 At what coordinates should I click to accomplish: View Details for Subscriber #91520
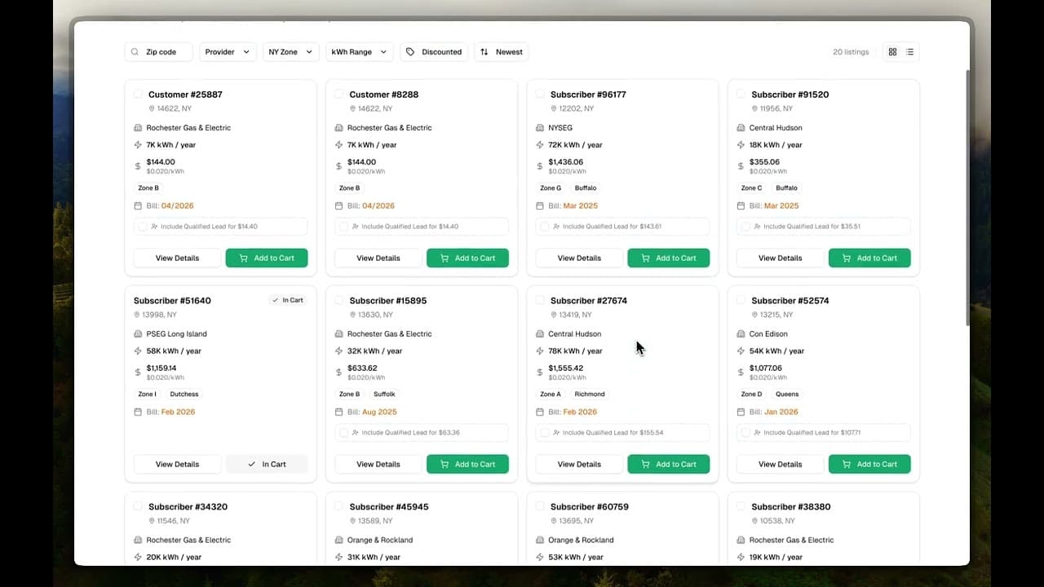point(781,258)
